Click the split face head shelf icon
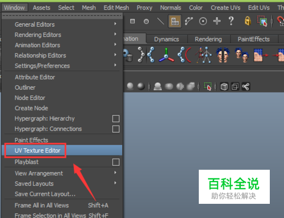The height and width of the screenshot is (218, 284). click(x=223, y=55)
